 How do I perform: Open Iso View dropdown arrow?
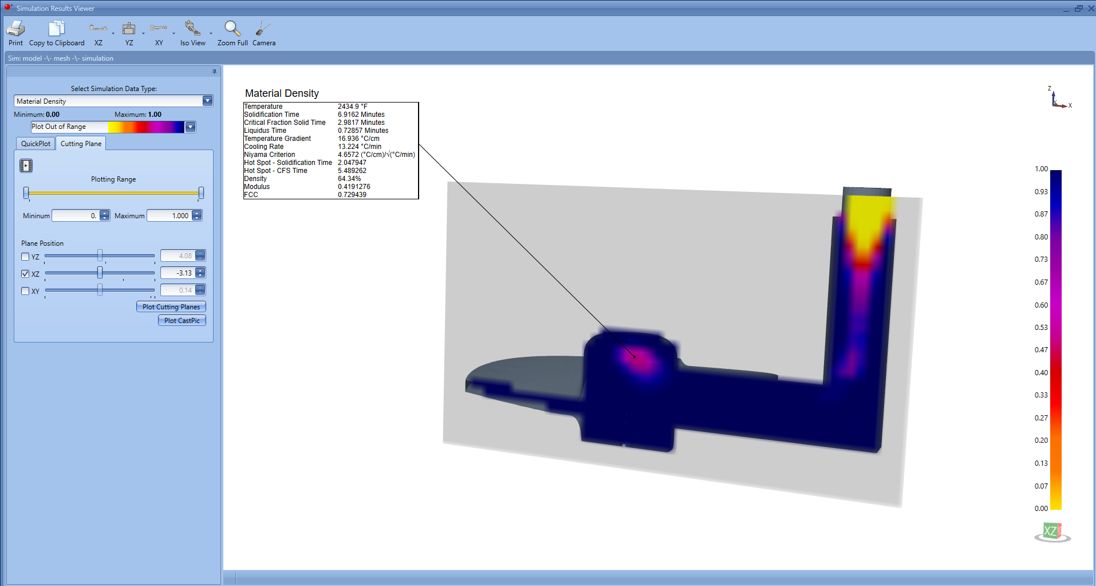click(x=211, y=34)
